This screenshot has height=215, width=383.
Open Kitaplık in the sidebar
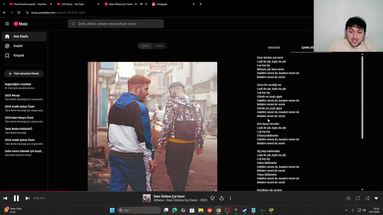tap(24, 56)
